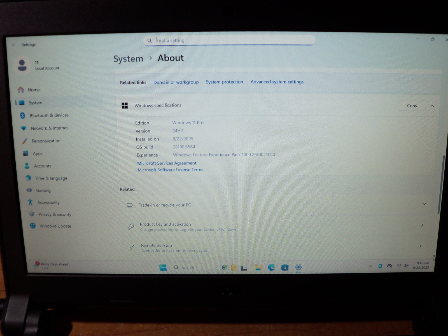Open the Gaming settings category
This screenshot has height=336, width=448.
43,190
